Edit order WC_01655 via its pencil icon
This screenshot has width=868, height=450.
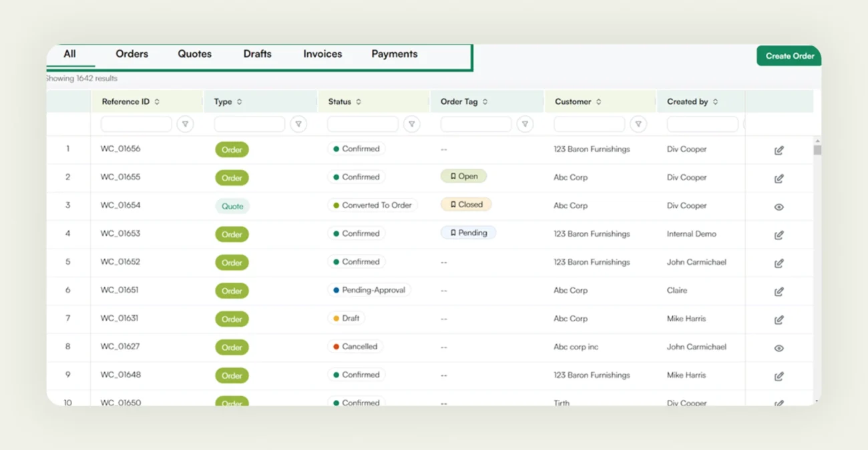pos(779,178)
